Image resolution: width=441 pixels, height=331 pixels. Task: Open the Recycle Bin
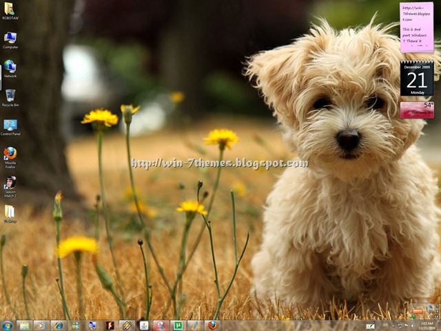point(10,98)
